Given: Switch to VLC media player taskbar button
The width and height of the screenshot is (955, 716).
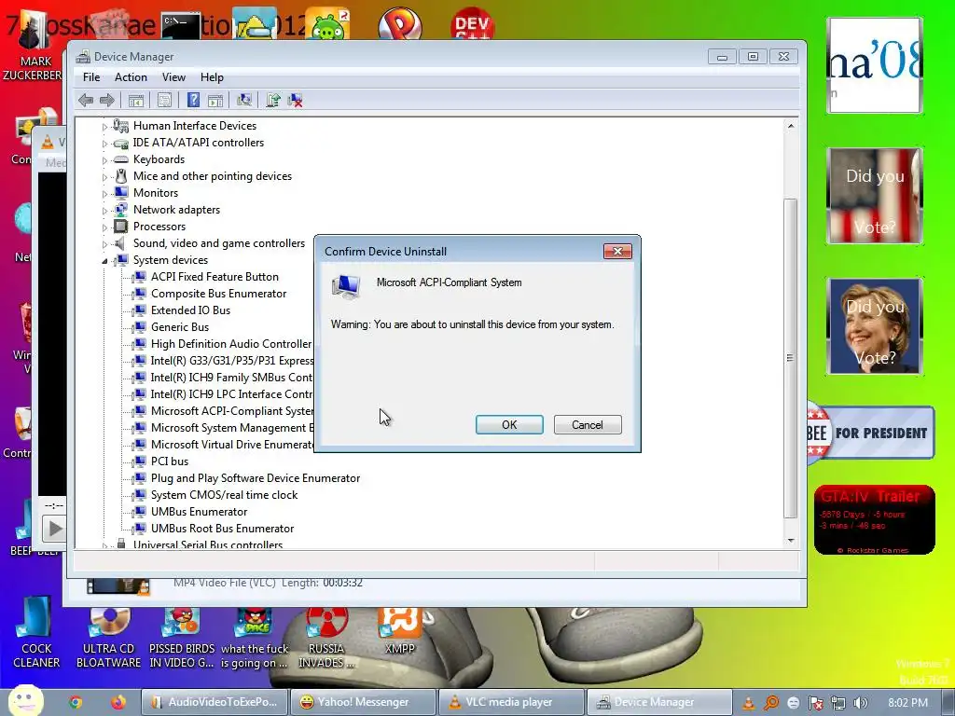Looking at the screenshot, I should click(x=511, y=703).
